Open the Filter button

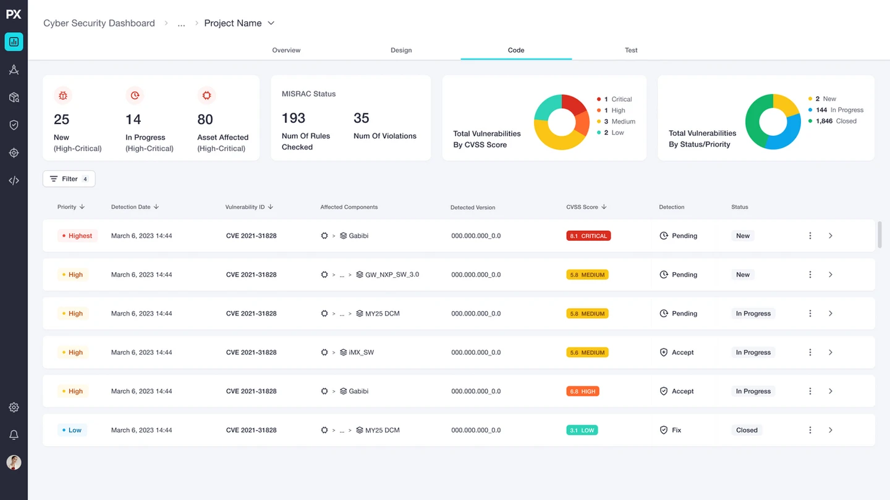tap(69, 179)
